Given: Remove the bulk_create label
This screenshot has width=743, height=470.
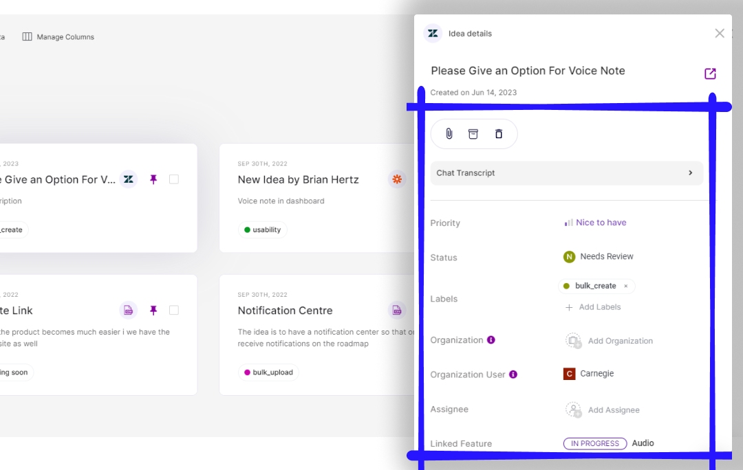Looking at the screenshot, I should point(625,286).
